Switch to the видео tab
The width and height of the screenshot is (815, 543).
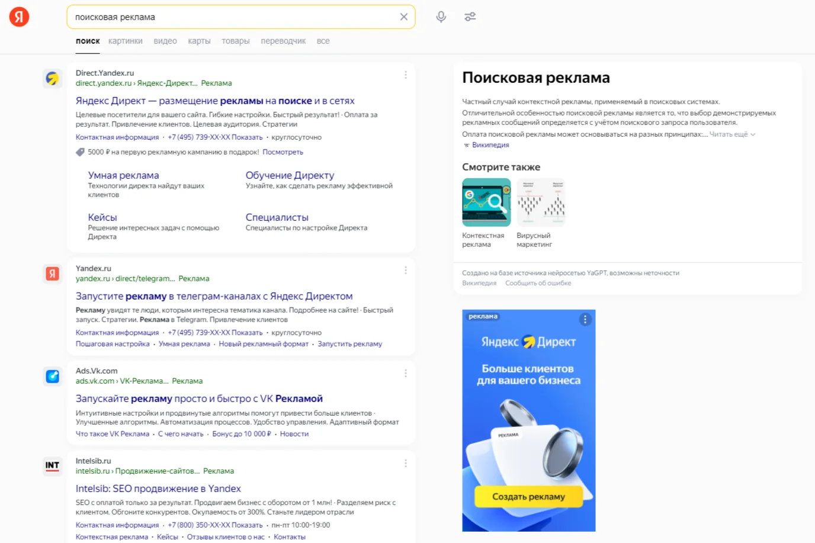[x=165, y=41]
